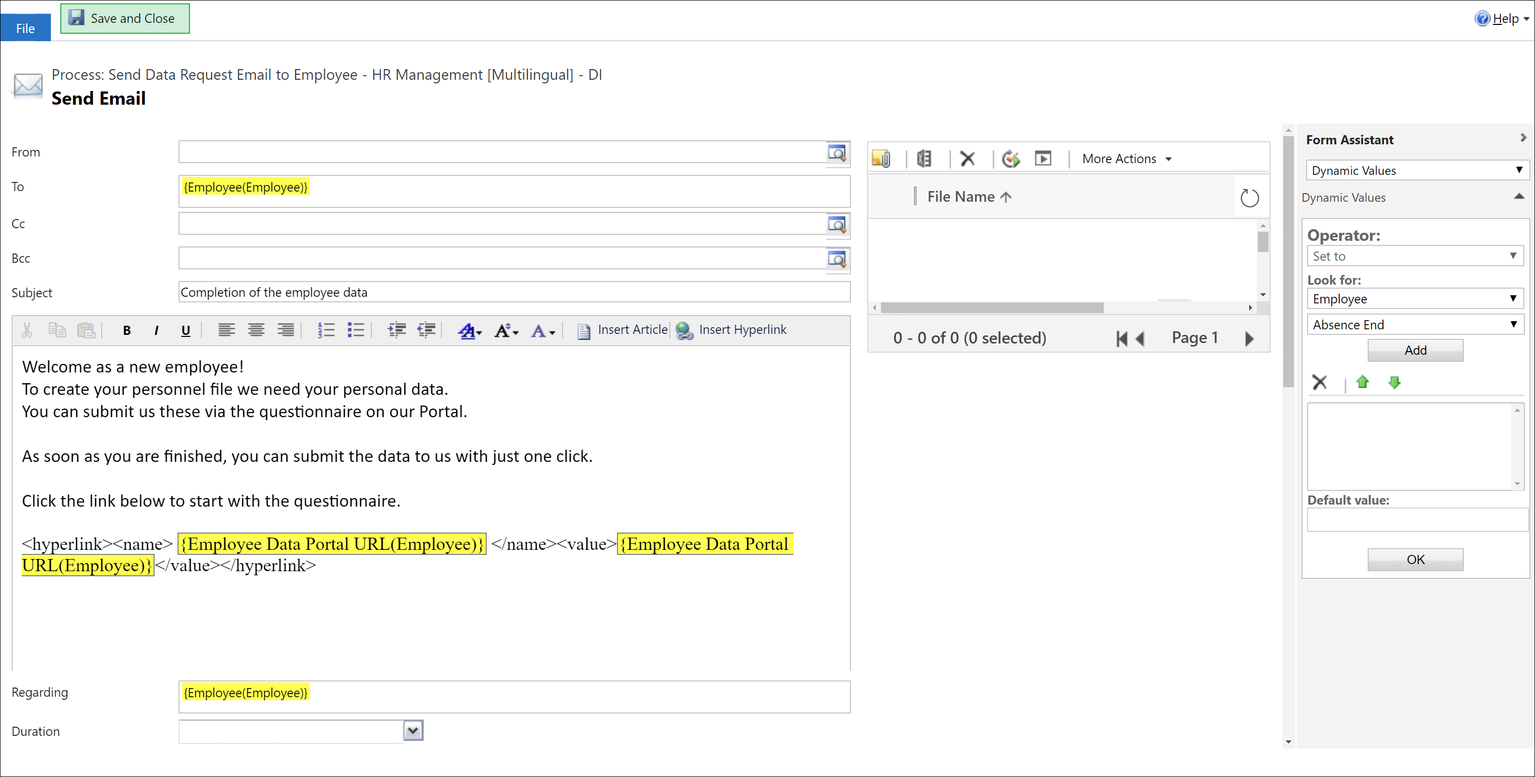Open the More Actions menu
Image resolution: width=1535 pixels, height=777 pixels.
tap(1126, 159)
